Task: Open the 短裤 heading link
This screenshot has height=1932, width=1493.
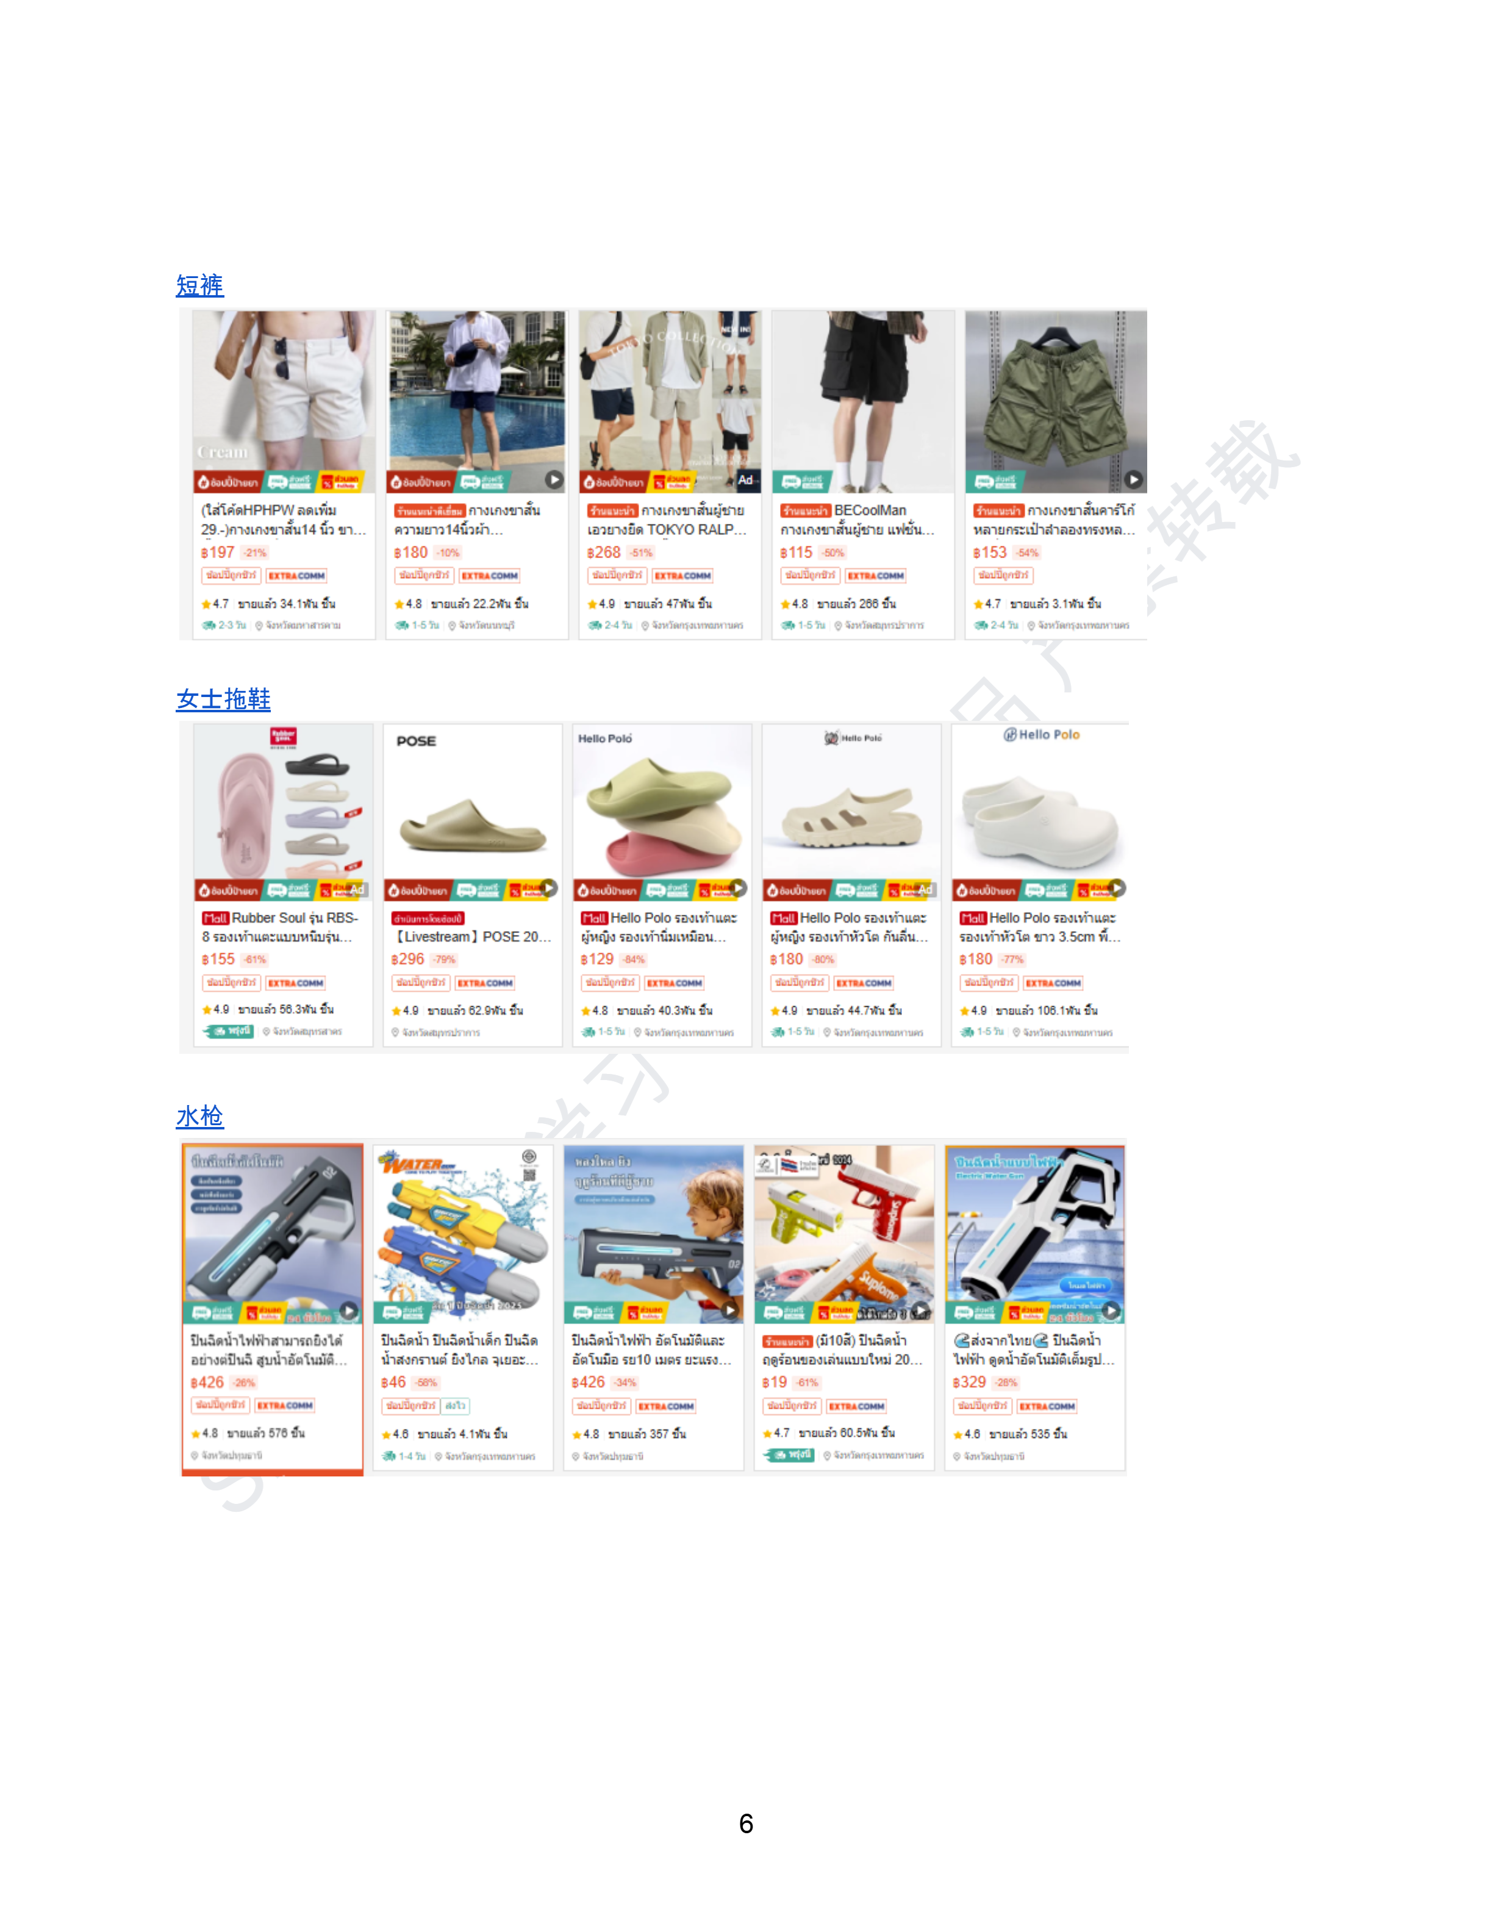Action: pos(200,286)
